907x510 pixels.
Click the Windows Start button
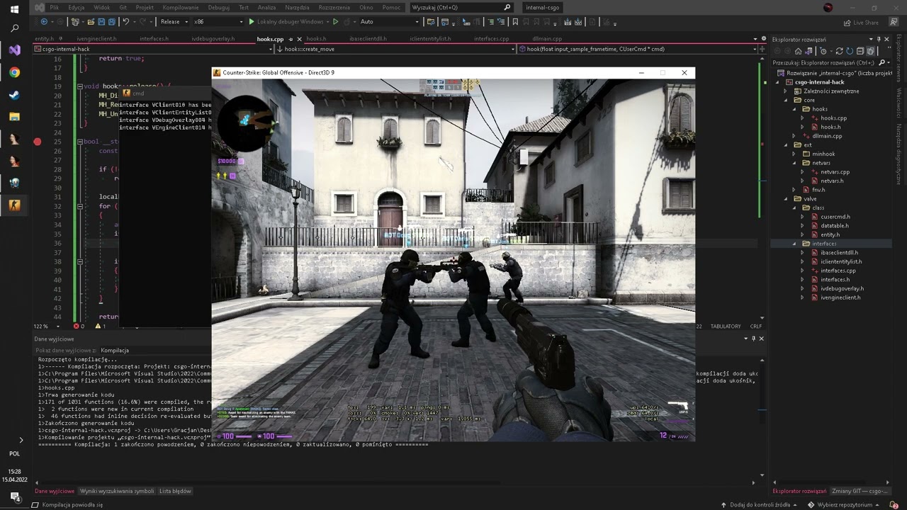pos(14,9)
